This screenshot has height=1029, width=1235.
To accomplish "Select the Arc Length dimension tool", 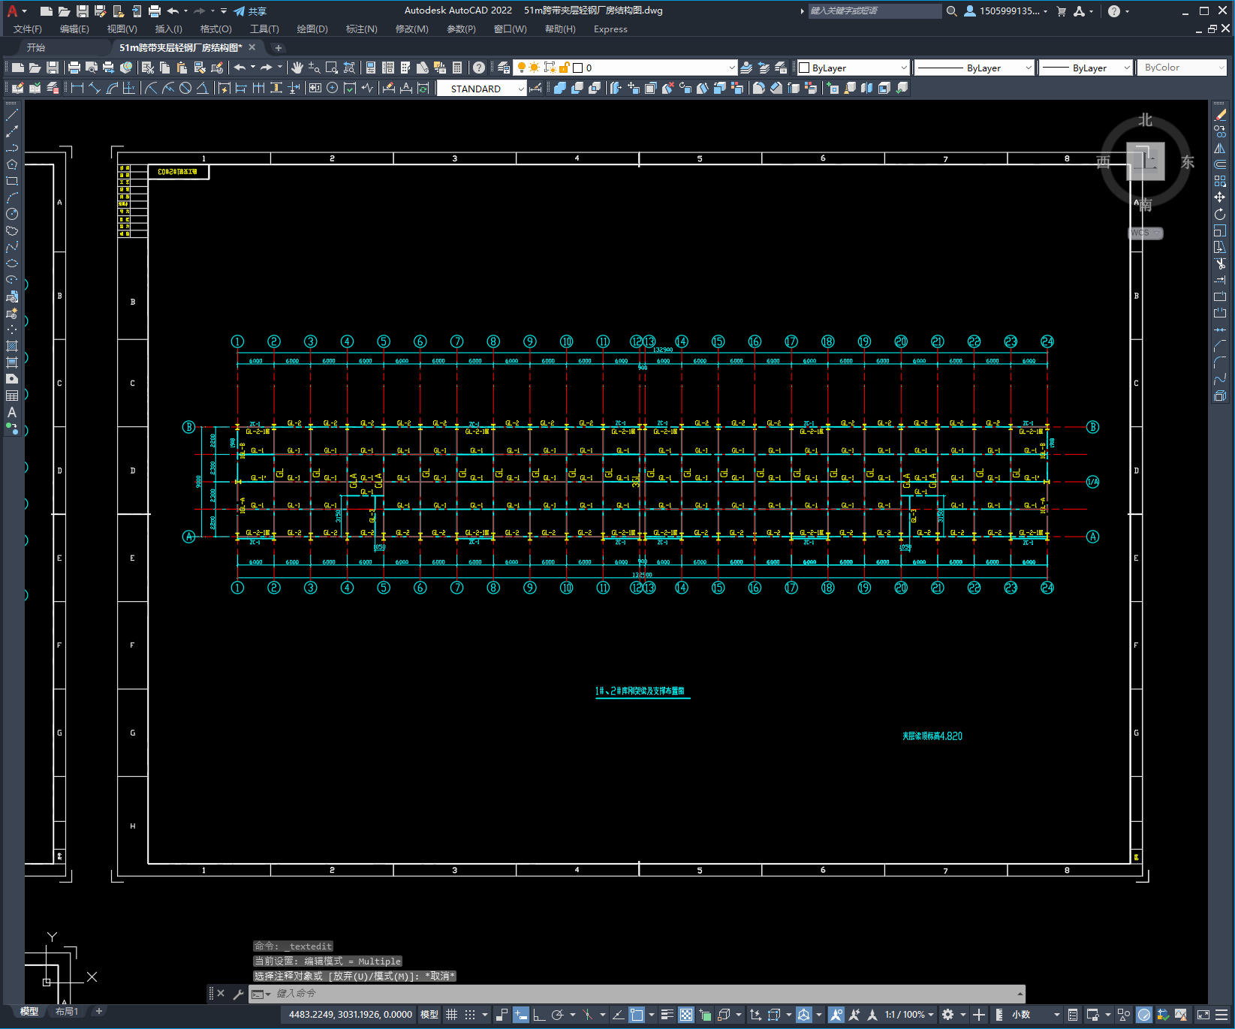I will [x=112, y=88].
